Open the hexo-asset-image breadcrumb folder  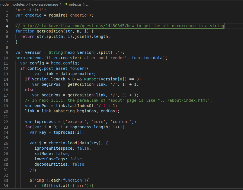click(44, 4)
